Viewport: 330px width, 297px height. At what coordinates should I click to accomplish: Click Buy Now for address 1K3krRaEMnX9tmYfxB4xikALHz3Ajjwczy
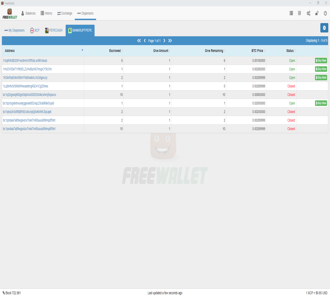point(321,78)
